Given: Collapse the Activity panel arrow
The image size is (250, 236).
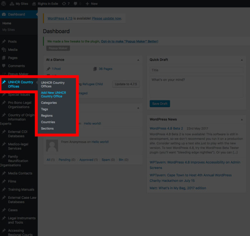Looking at the screenshot, I should tap(138, 108).
